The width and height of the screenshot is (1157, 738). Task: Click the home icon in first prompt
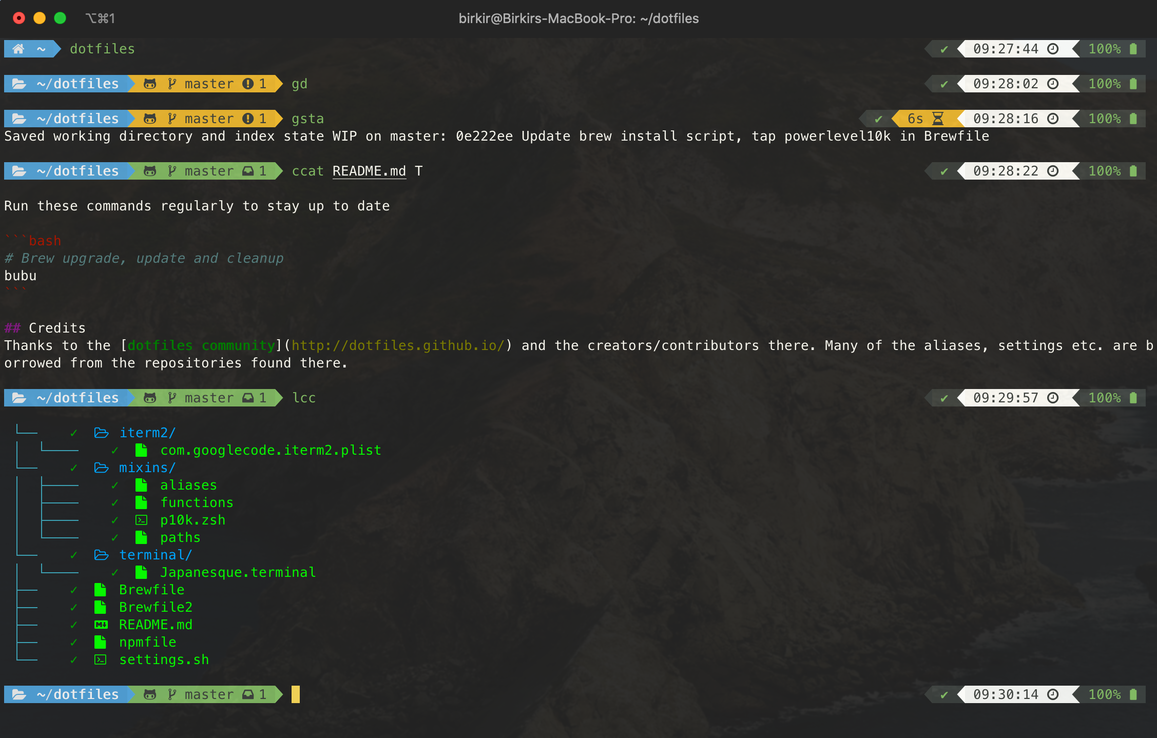click(x=18, y=49)
